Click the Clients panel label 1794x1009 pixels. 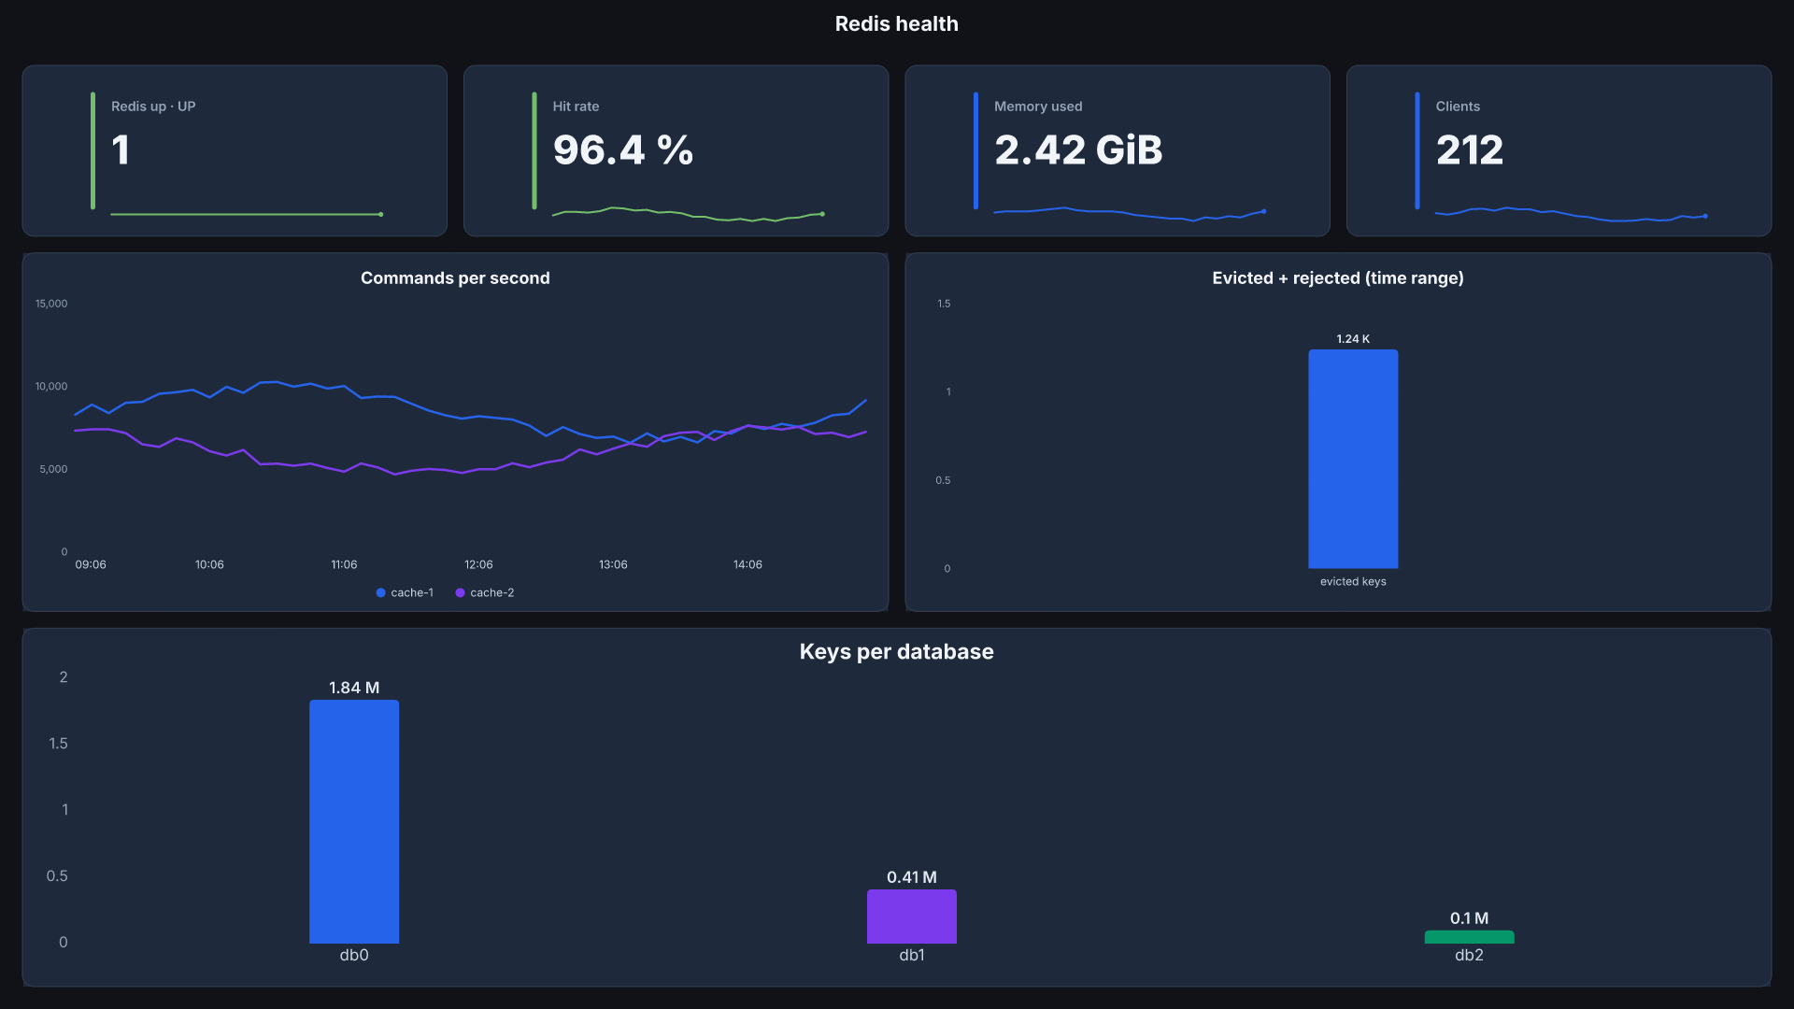(x=1458, y=107)
